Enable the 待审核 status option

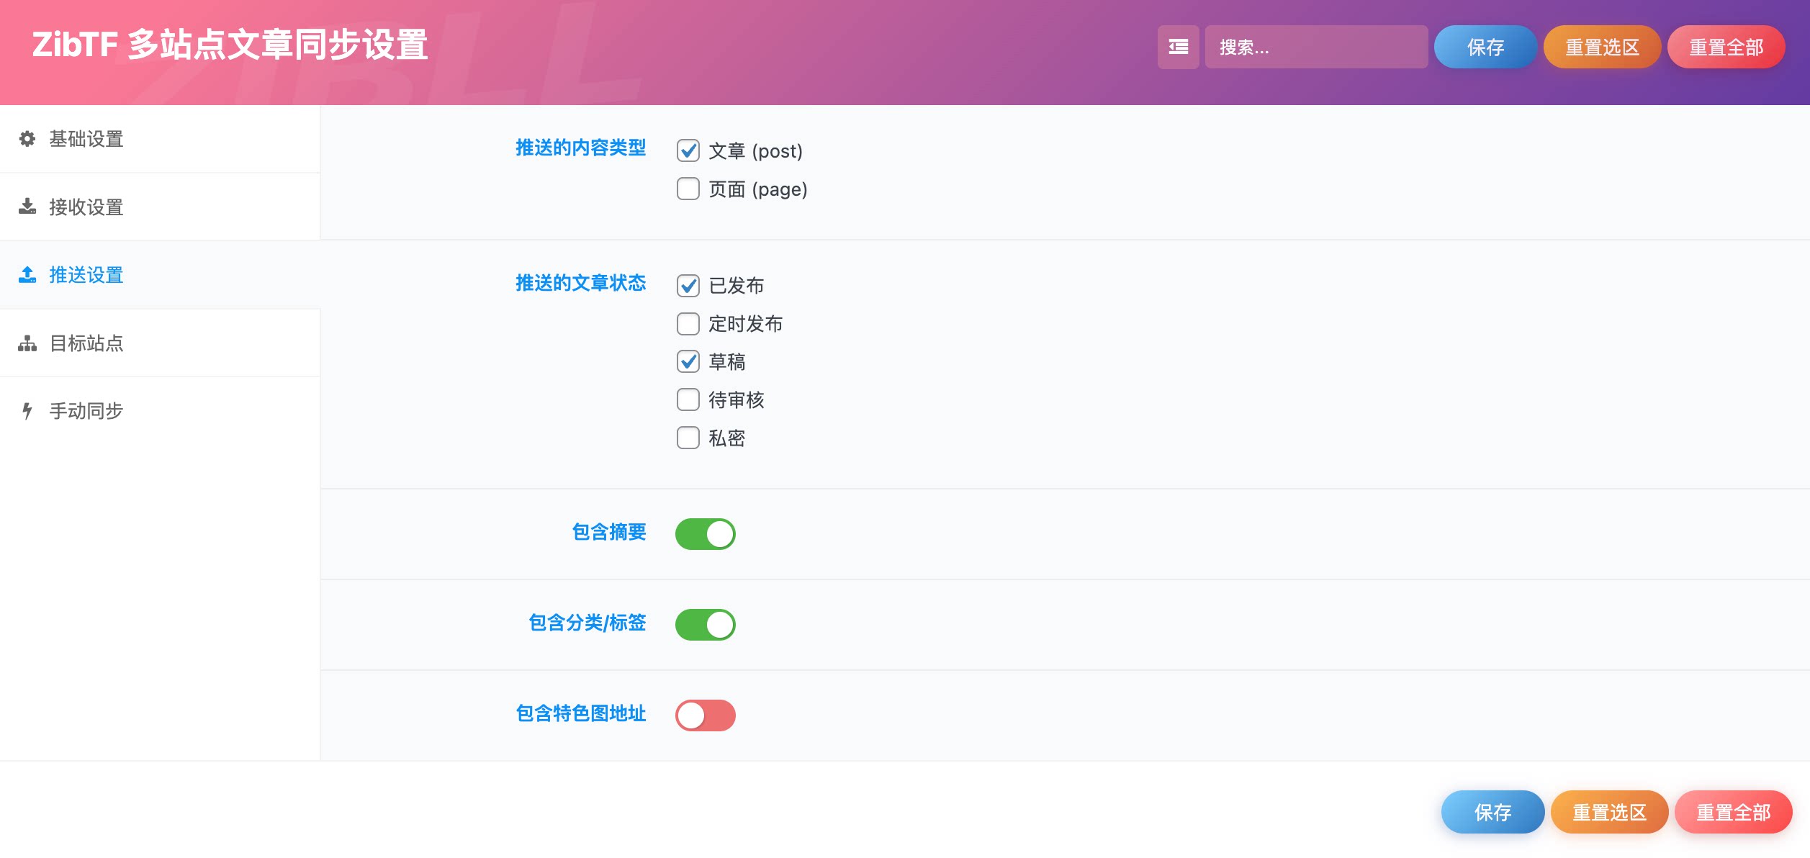688,400
